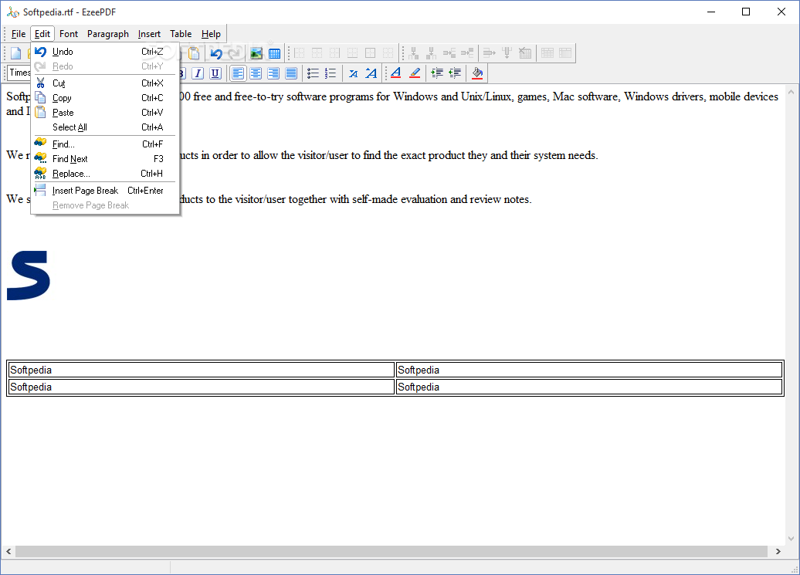Screen dimensions: 800x575
Task: Toggle numbered list button
Action: (x=331, y=73)
